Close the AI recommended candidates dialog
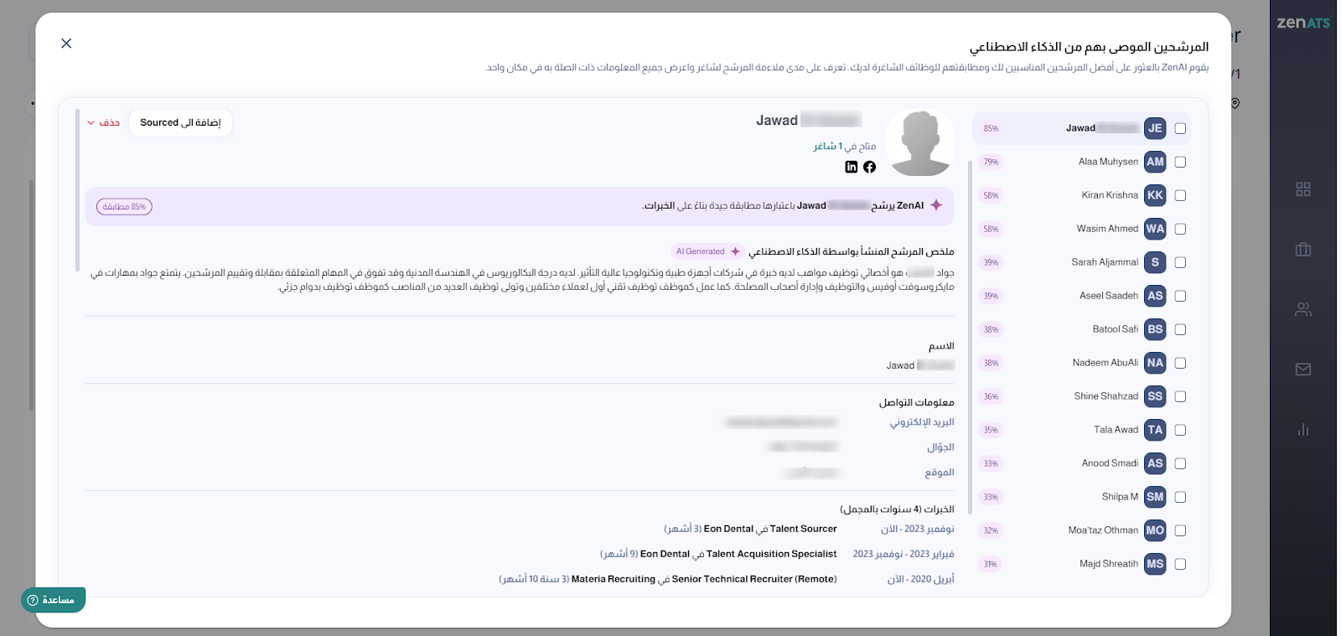Screen dimensions: 1341x636 pos(66,44)
